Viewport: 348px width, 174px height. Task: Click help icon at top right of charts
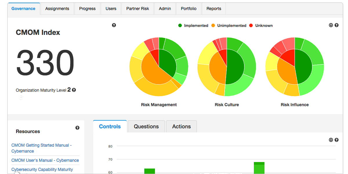tap(336, 25)
